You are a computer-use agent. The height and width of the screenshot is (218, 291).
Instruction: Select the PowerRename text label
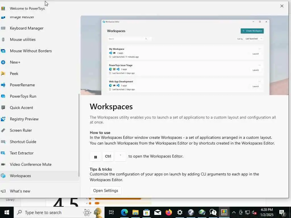[22, 85]
